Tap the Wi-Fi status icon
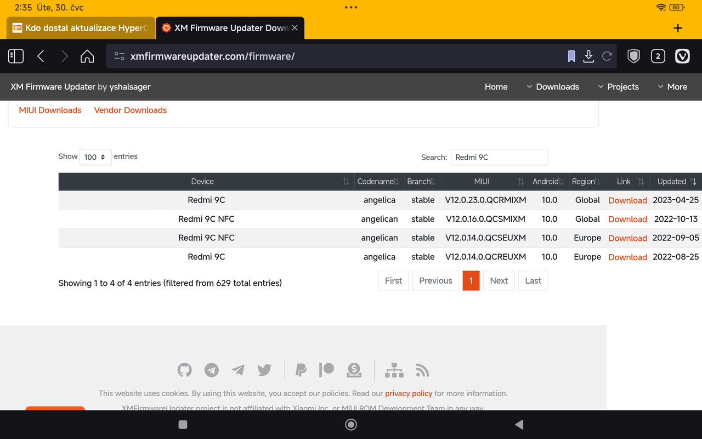This screenshot has width=702, height=439. coord(661,8)
